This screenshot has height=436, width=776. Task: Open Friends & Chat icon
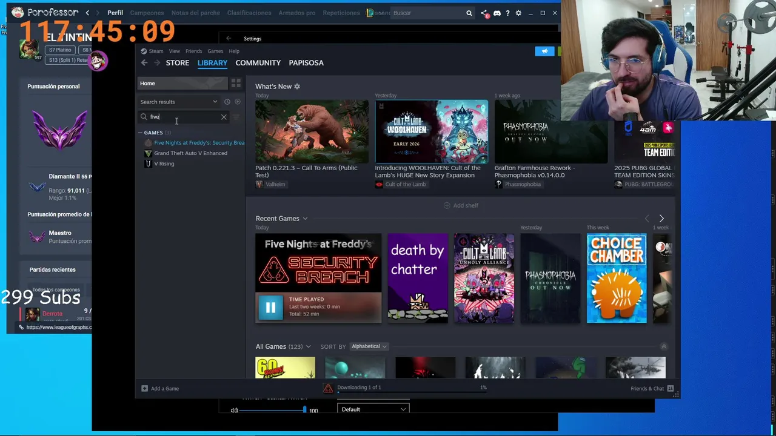(x=671, y=389)
